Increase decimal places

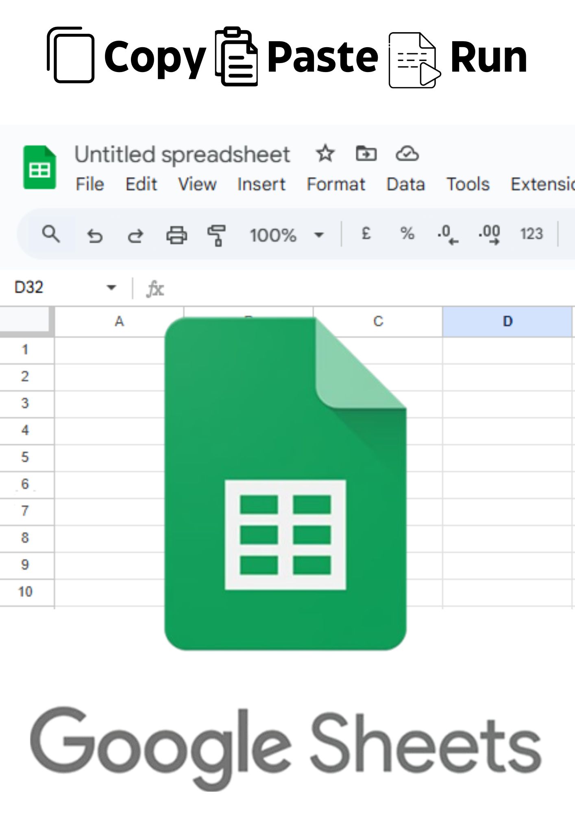[489, 235]
